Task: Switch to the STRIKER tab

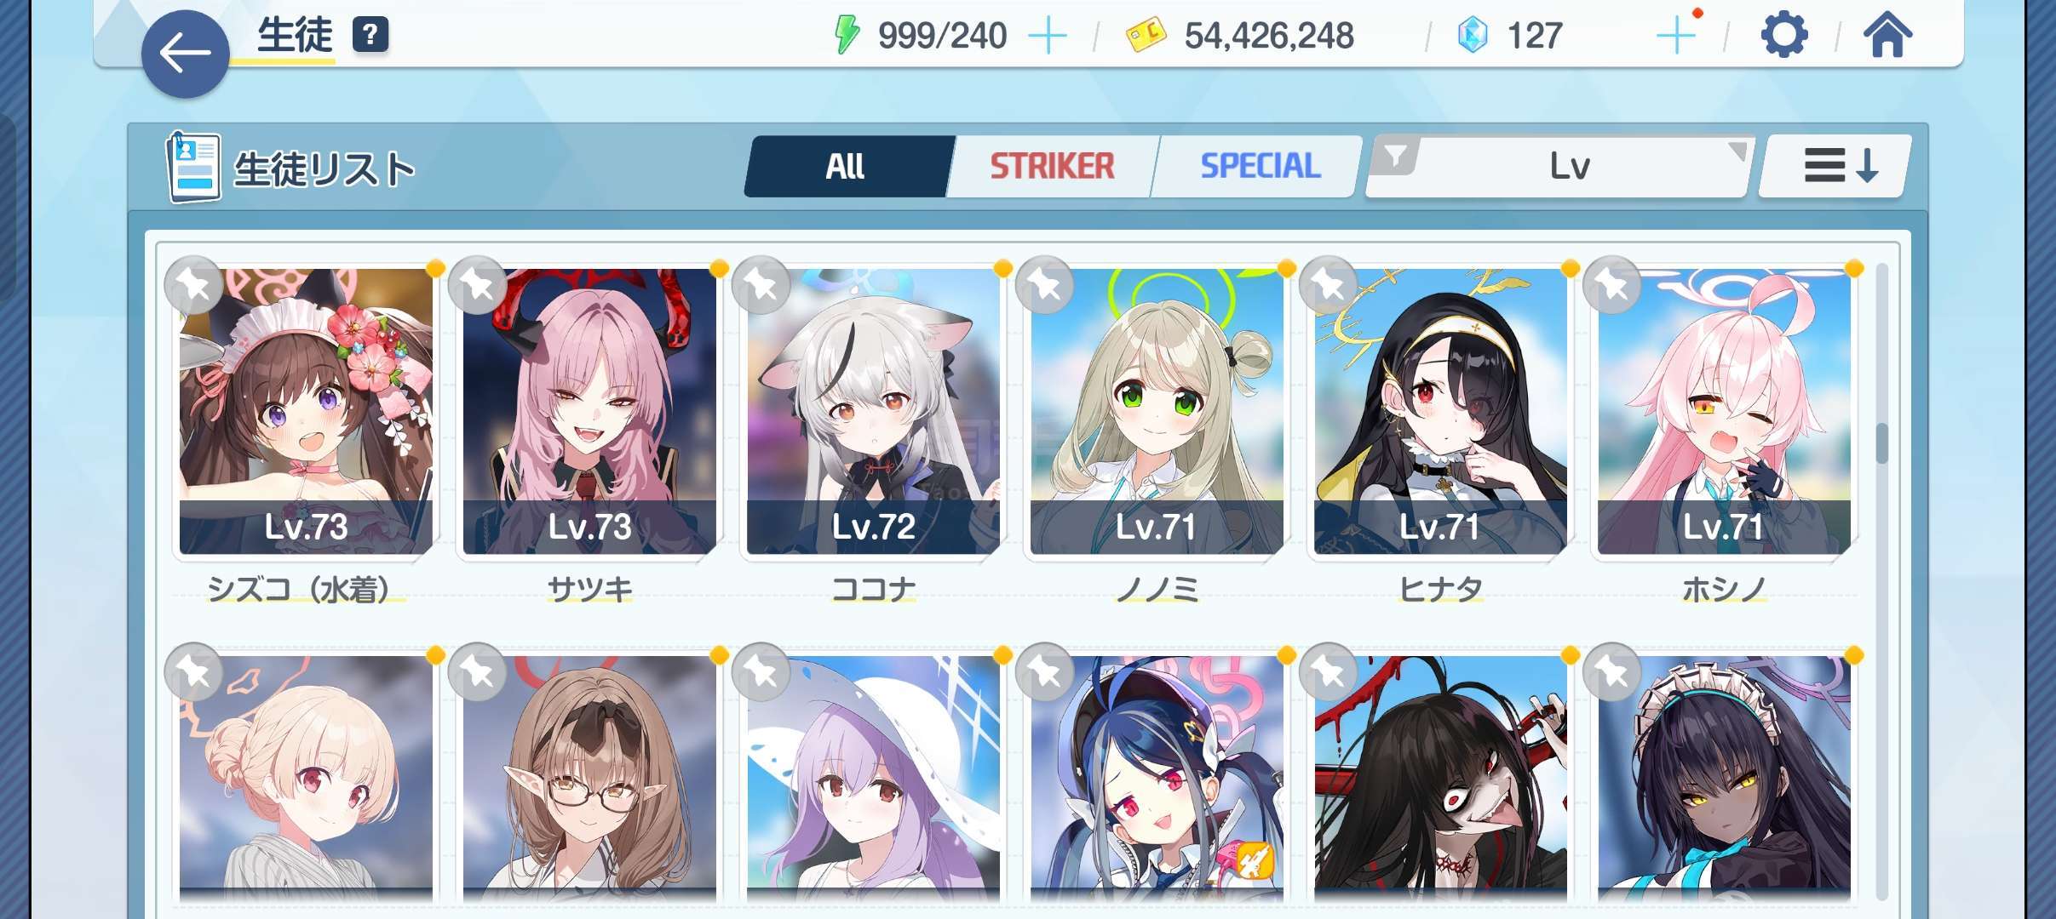Action: 1052,166
